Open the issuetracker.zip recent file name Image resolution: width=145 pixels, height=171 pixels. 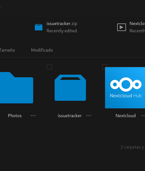62,23
